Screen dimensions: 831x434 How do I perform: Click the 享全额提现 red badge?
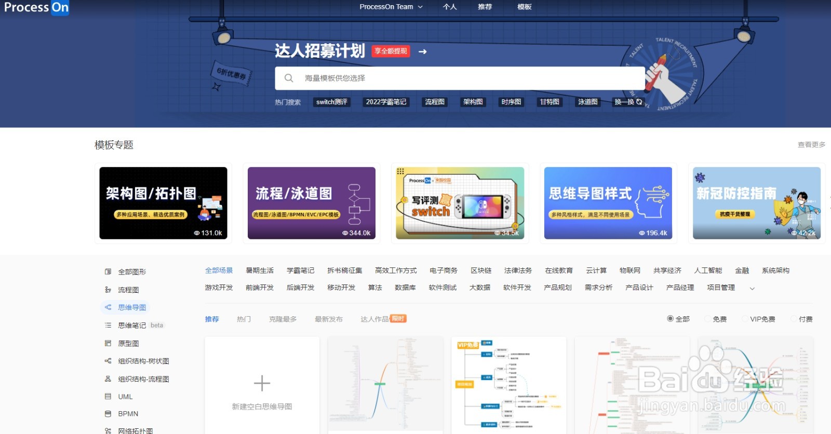(391, 51)
